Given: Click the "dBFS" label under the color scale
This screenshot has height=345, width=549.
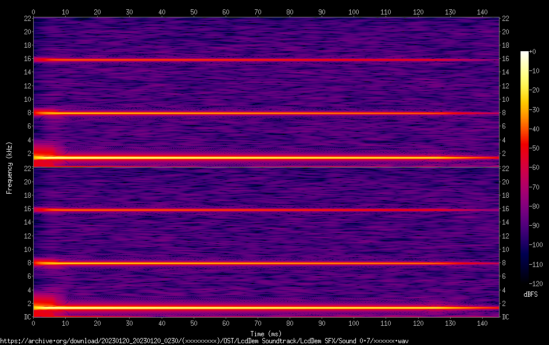Looking at the screenshot, I should coord(530,295).
